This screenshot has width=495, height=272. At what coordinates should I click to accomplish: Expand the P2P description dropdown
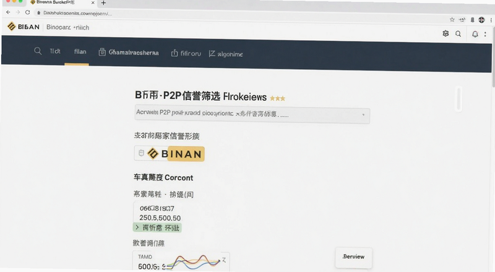[x=252, y=114]
